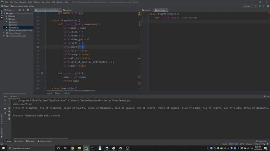Expand the cards.py file node
Screen dimensions: 270x151
point(7,22)
